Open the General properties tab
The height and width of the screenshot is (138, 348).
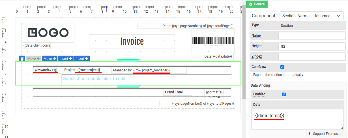pos(257,4)
